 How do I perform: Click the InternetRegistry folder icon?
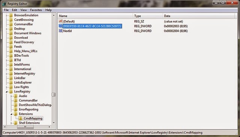[11, 74]
